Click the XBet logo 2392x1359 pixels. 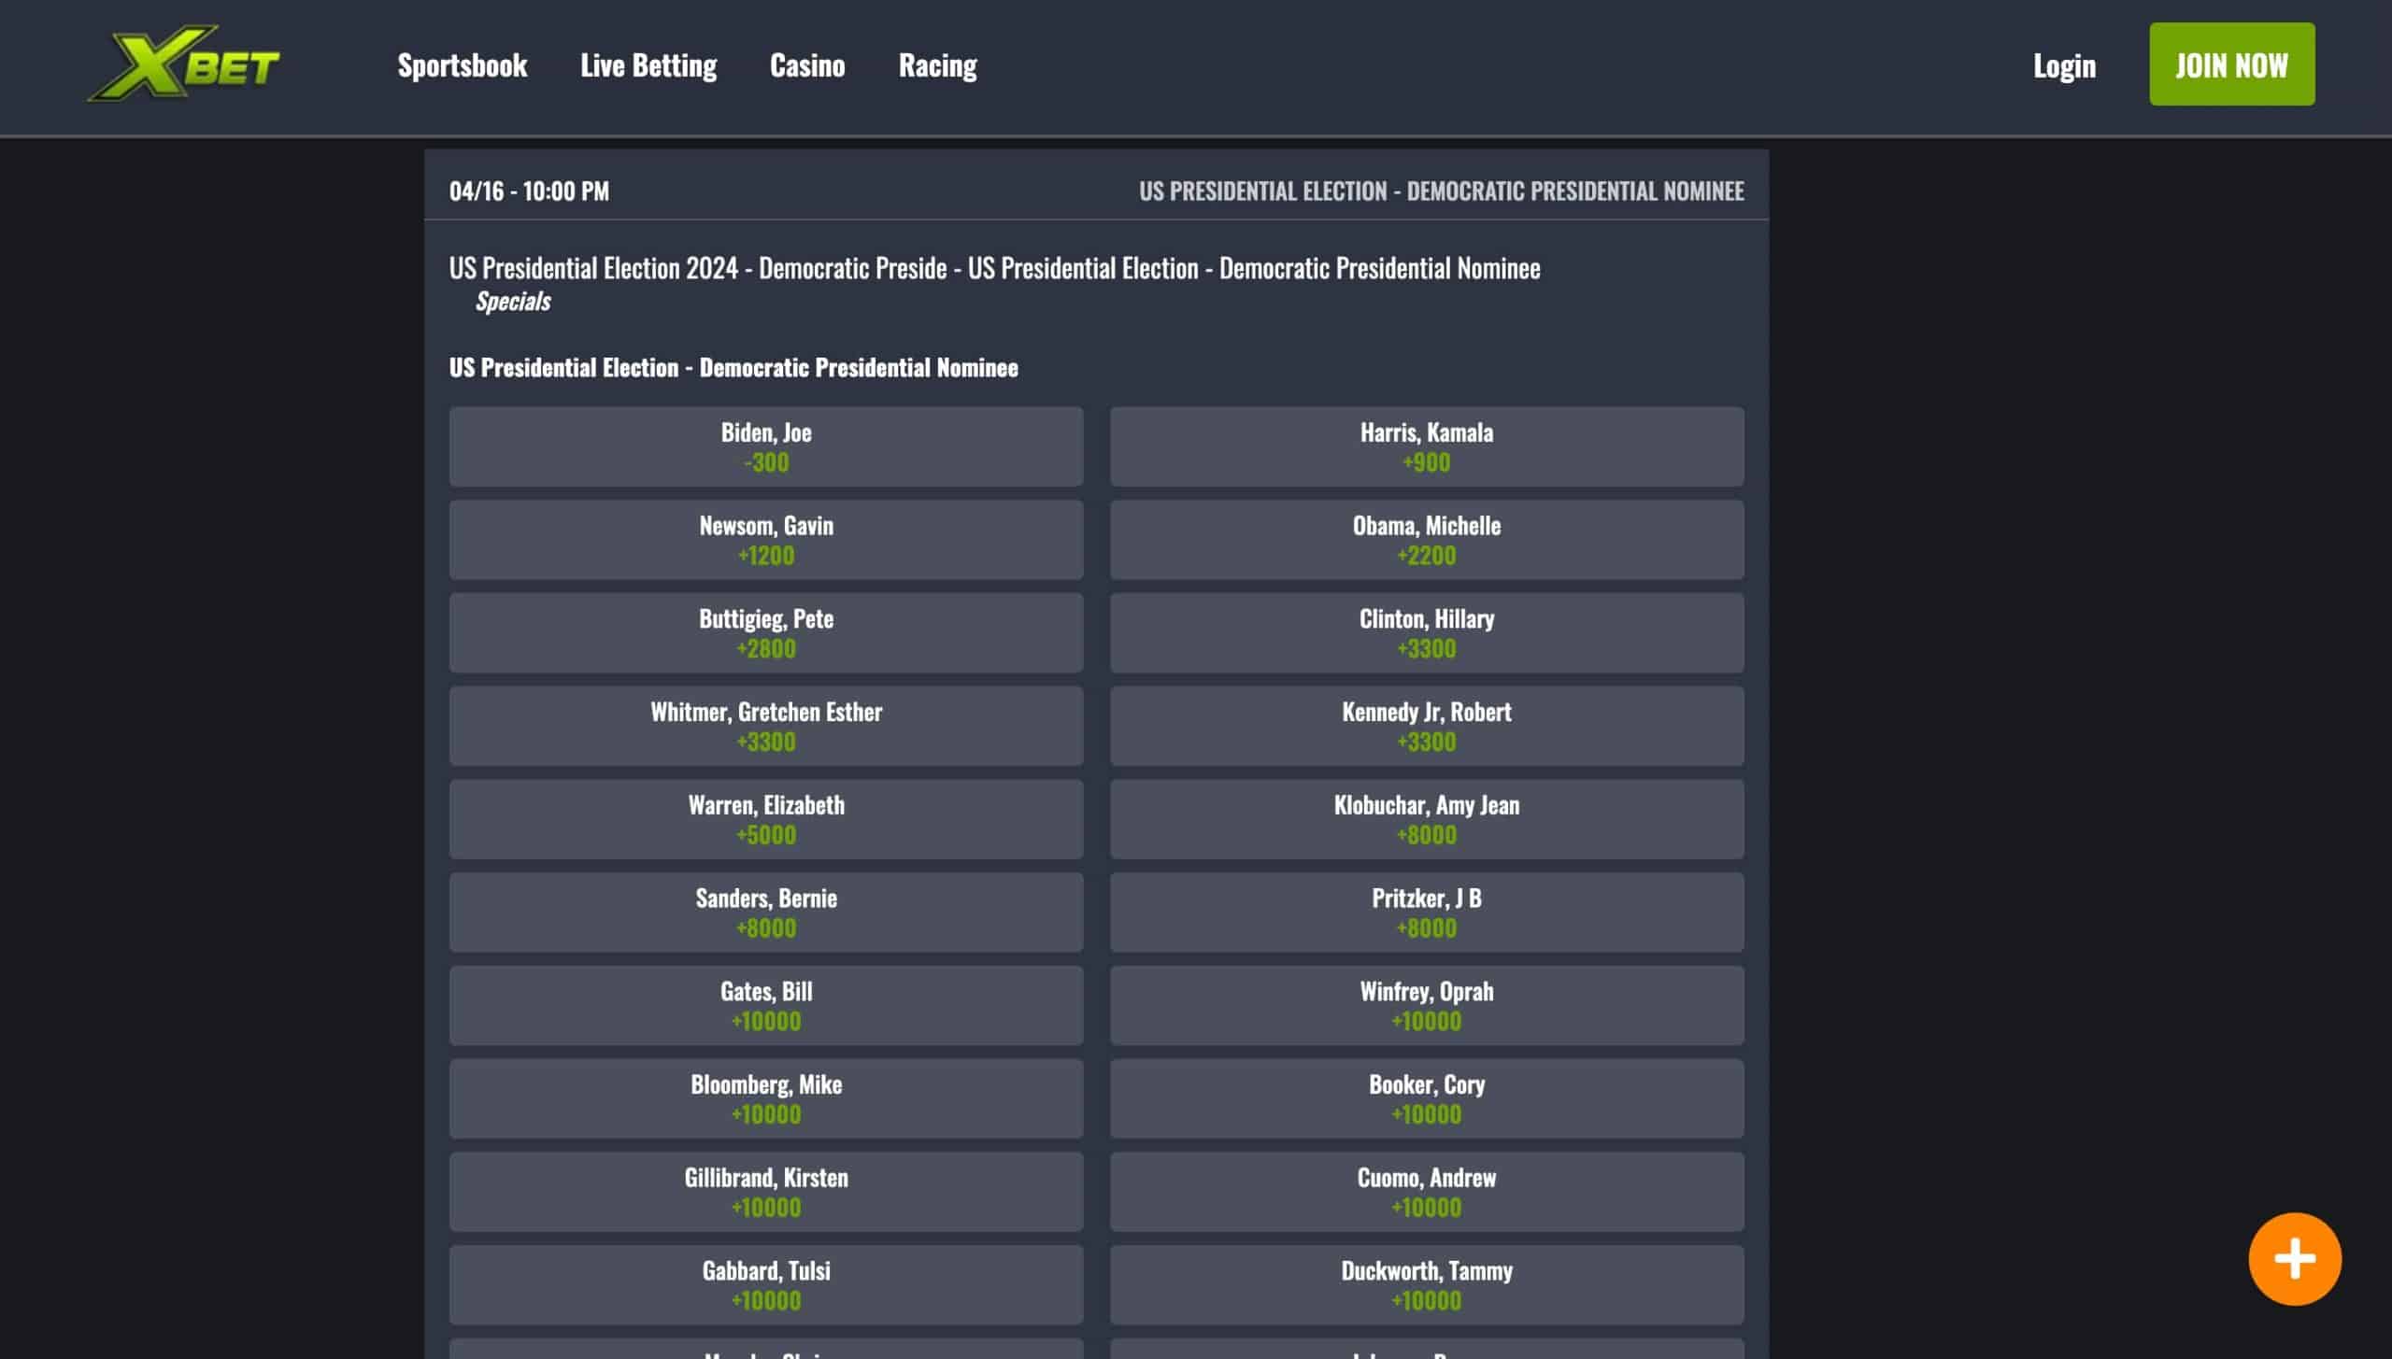(184, 64)
